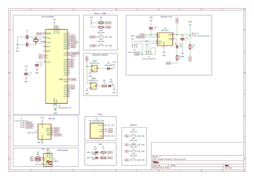
Task: Click the 'Sheet: /' text in the title block
Action: tap(157, 157)
